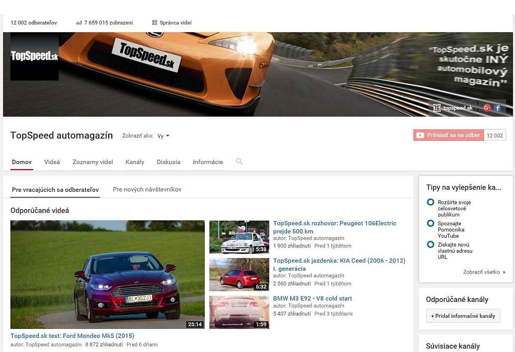Play the Ford Mondeo video thumbnail
This screenshot has width=515, height=352.
tap(107, 274)
